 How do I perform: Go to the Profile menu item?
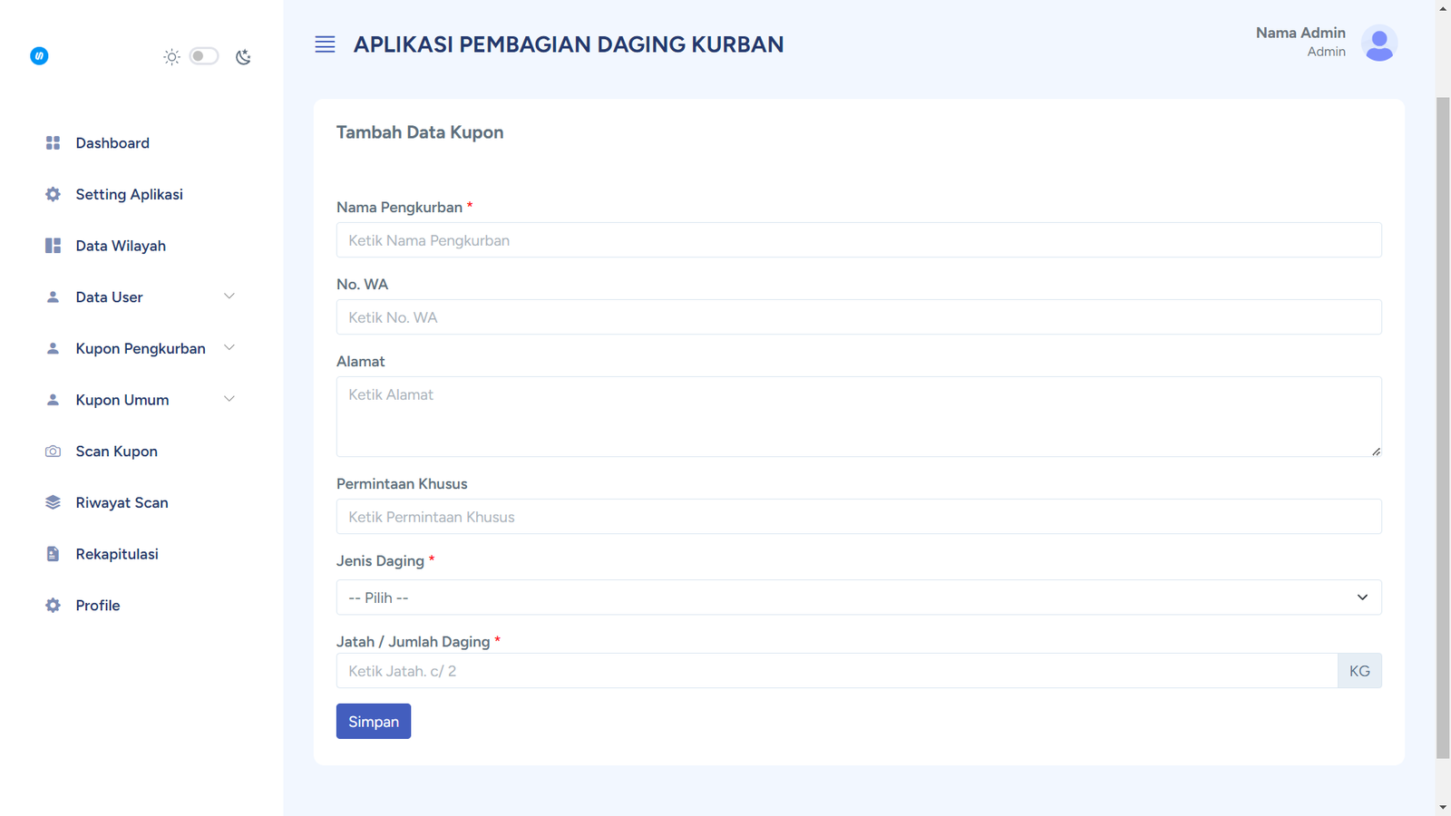[x=98, y=606]
